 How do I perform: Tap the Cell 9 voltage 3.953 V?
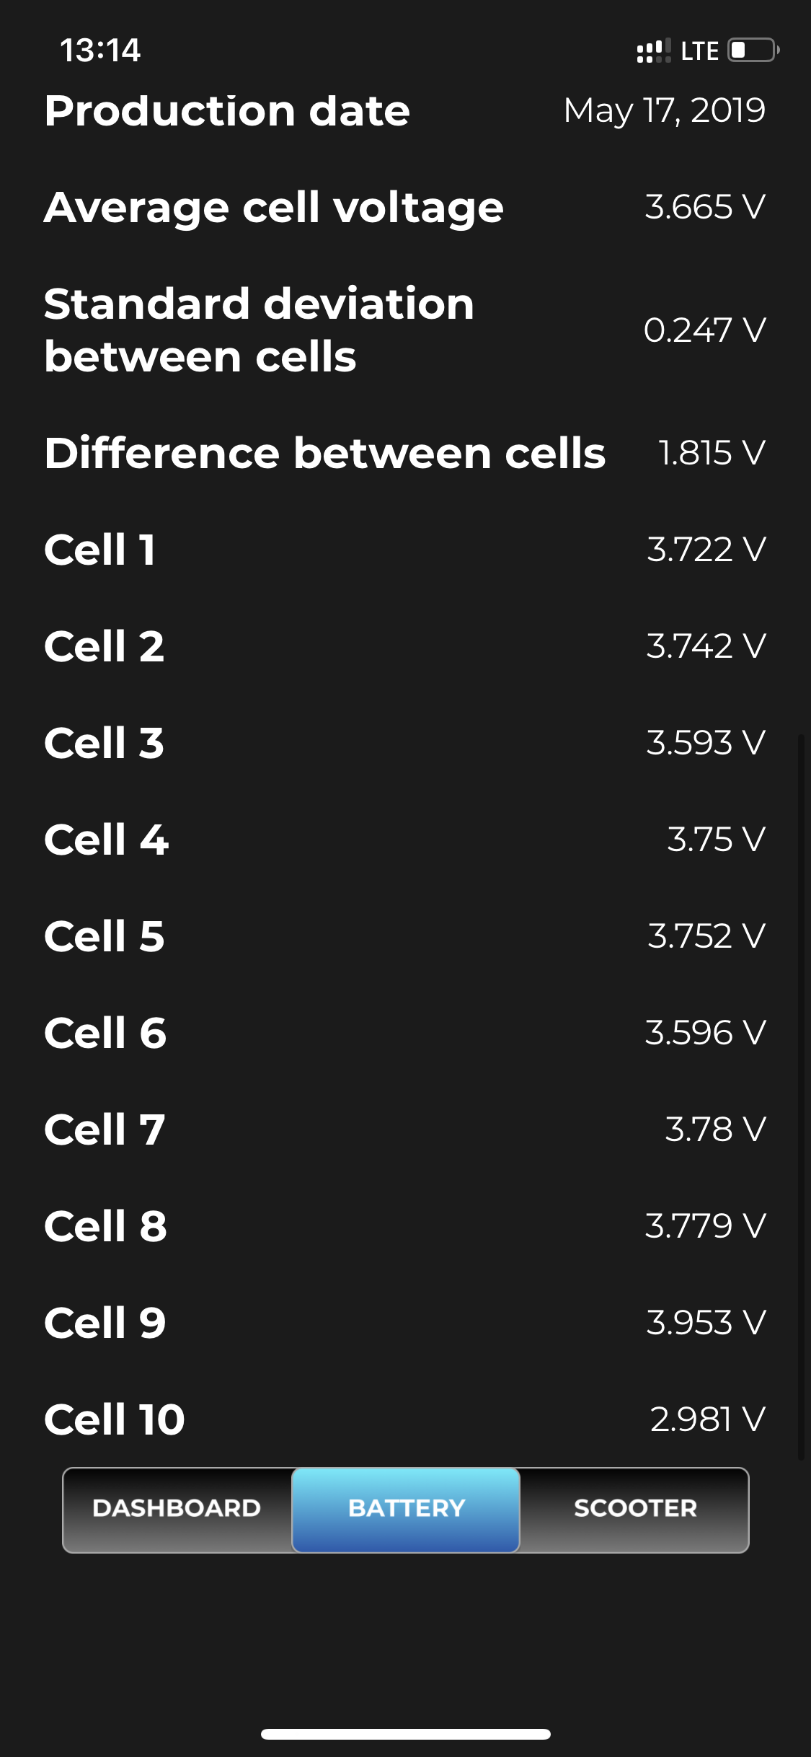pos(706,1323)
